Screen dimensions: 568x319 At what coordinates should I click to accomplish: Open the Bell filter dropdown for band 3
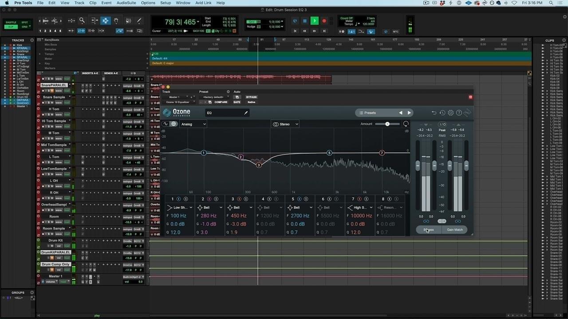click(240, 207)
